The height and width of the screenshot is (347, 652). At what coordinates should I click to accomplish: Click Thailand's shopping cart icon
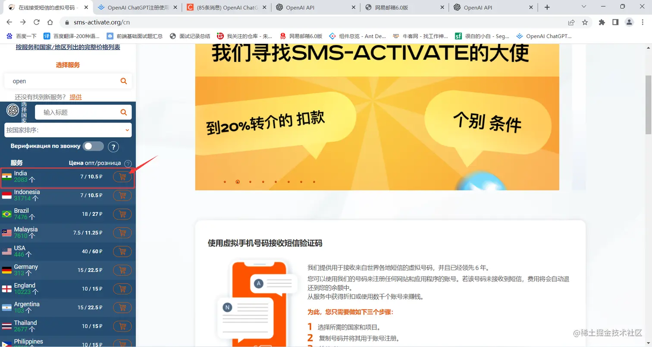122,326
